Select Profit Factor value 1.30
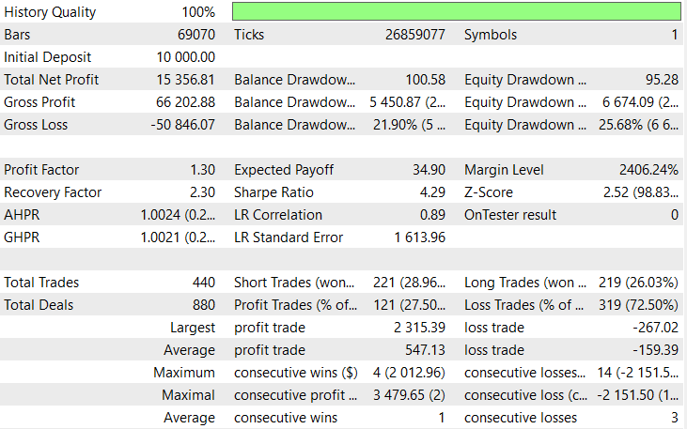 coord(202,170)
